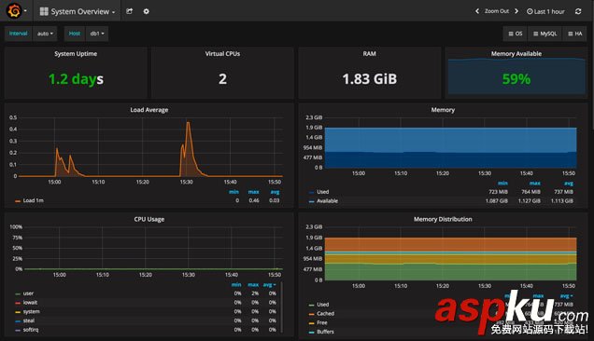594x341 pixels.
Task: Sort CPU Usage legend by avg
Action: [x=269, y=285]
